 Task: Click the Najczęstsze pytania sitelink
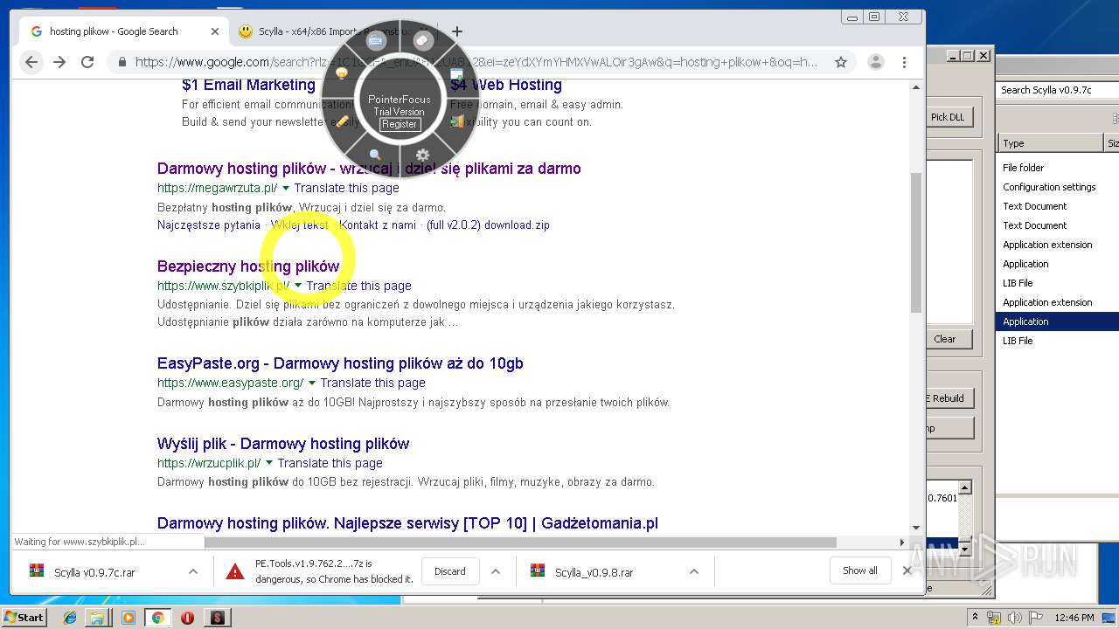tap(209, 225)
